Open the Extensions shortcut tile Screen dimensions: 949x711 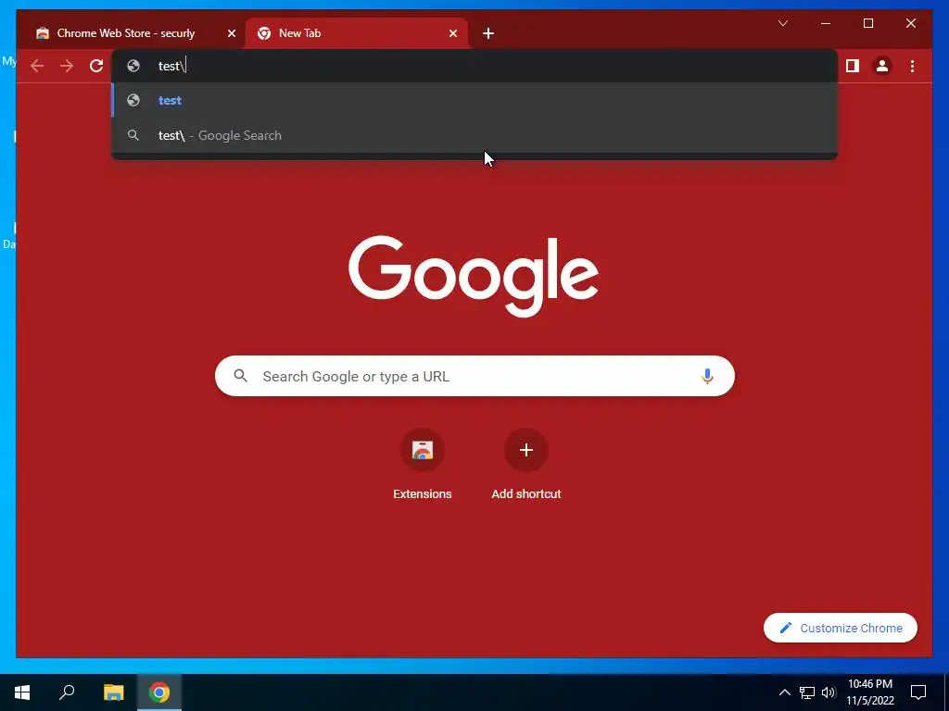pyautogui.click(x=423, y=451)
